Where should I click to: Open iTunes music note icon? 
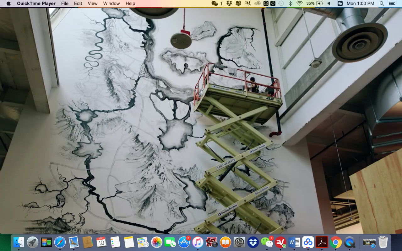click(198, 242)
